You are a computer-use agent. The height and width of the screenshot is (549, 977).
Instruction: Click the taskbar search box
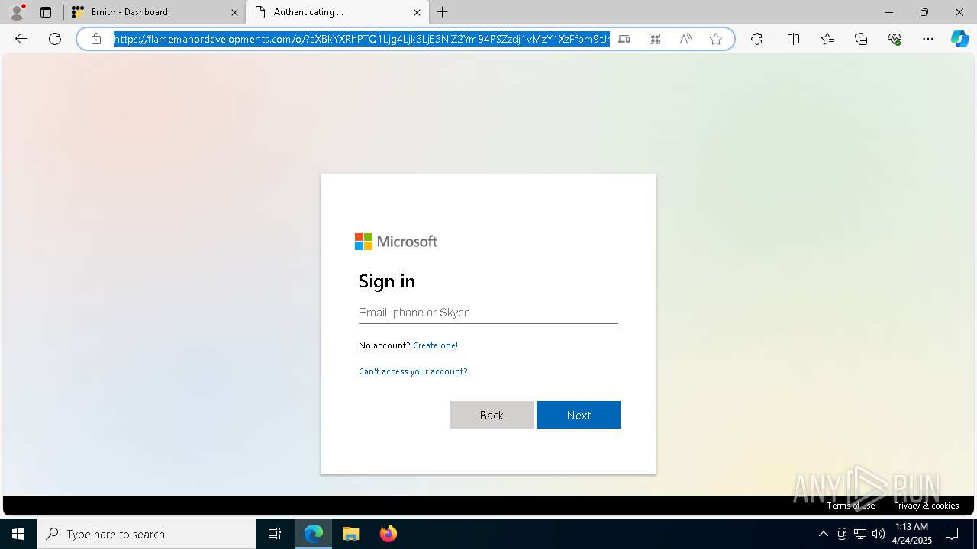[x=147, y=534]
